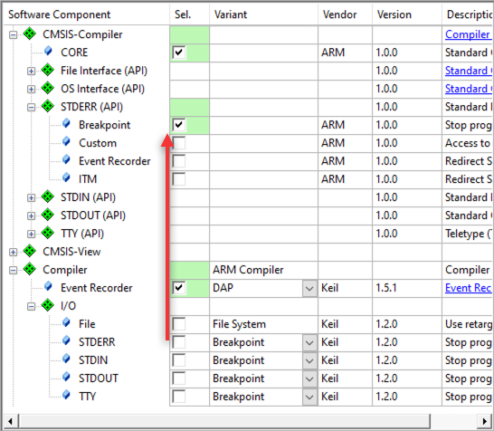494x431 pixels.
Task: Collapse the STDERR (API) node
Action: coord(31,107)
